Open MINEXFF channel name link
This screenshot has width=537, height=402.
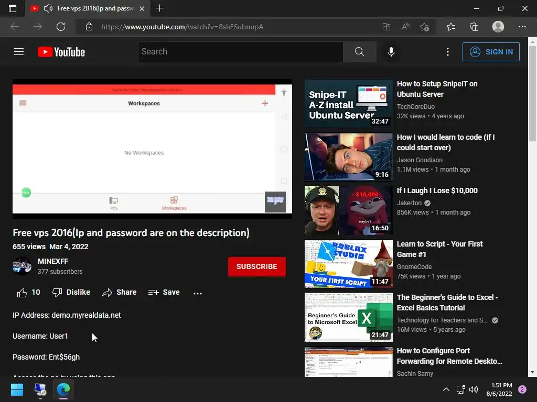[53, 261]
